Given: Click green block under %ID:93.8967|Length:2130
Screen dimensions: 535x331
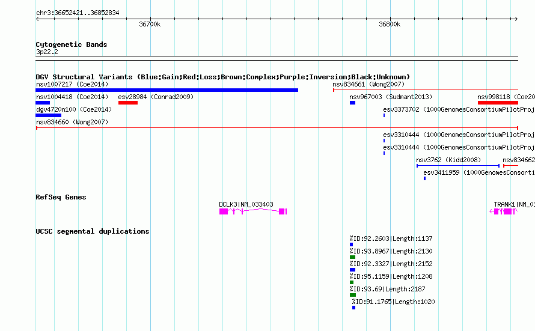Looking at the screenshot, I should pos(352,257).
